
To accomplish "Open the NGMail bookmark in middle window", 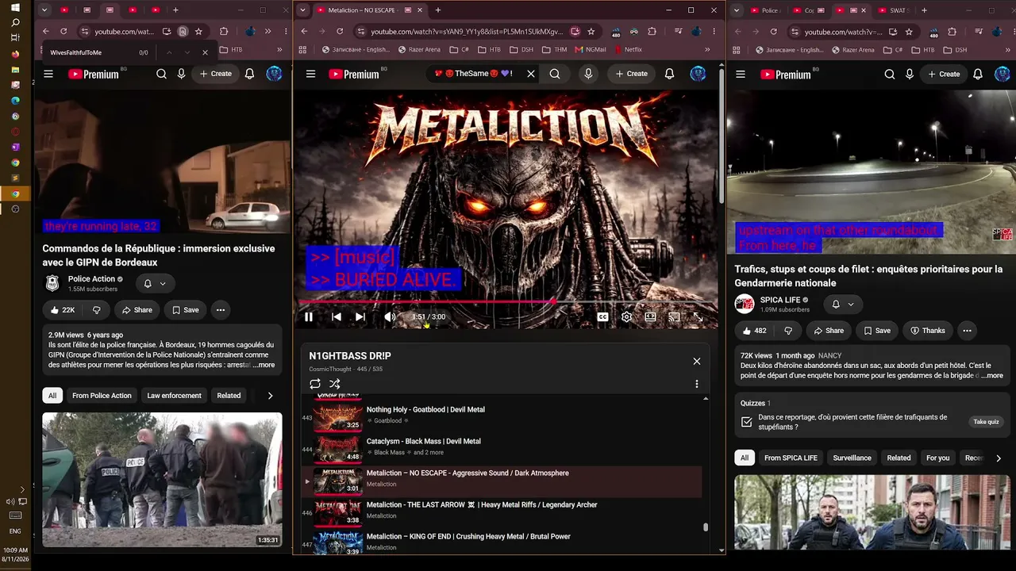I will (591, 49).
